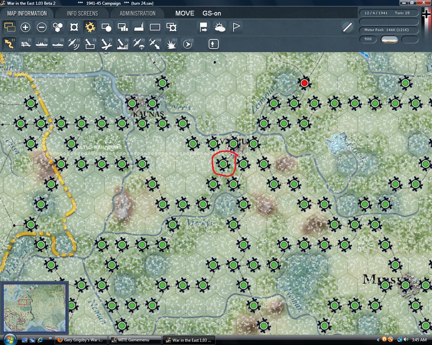Toggle the hex grid display icon
The image size is (432, 345).
[58, 27]
